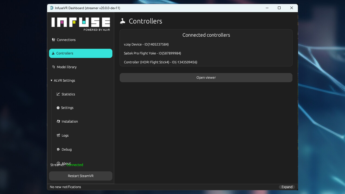Open Debug using its bug icon
The image size is (345, 194).
tap(58, 149)
